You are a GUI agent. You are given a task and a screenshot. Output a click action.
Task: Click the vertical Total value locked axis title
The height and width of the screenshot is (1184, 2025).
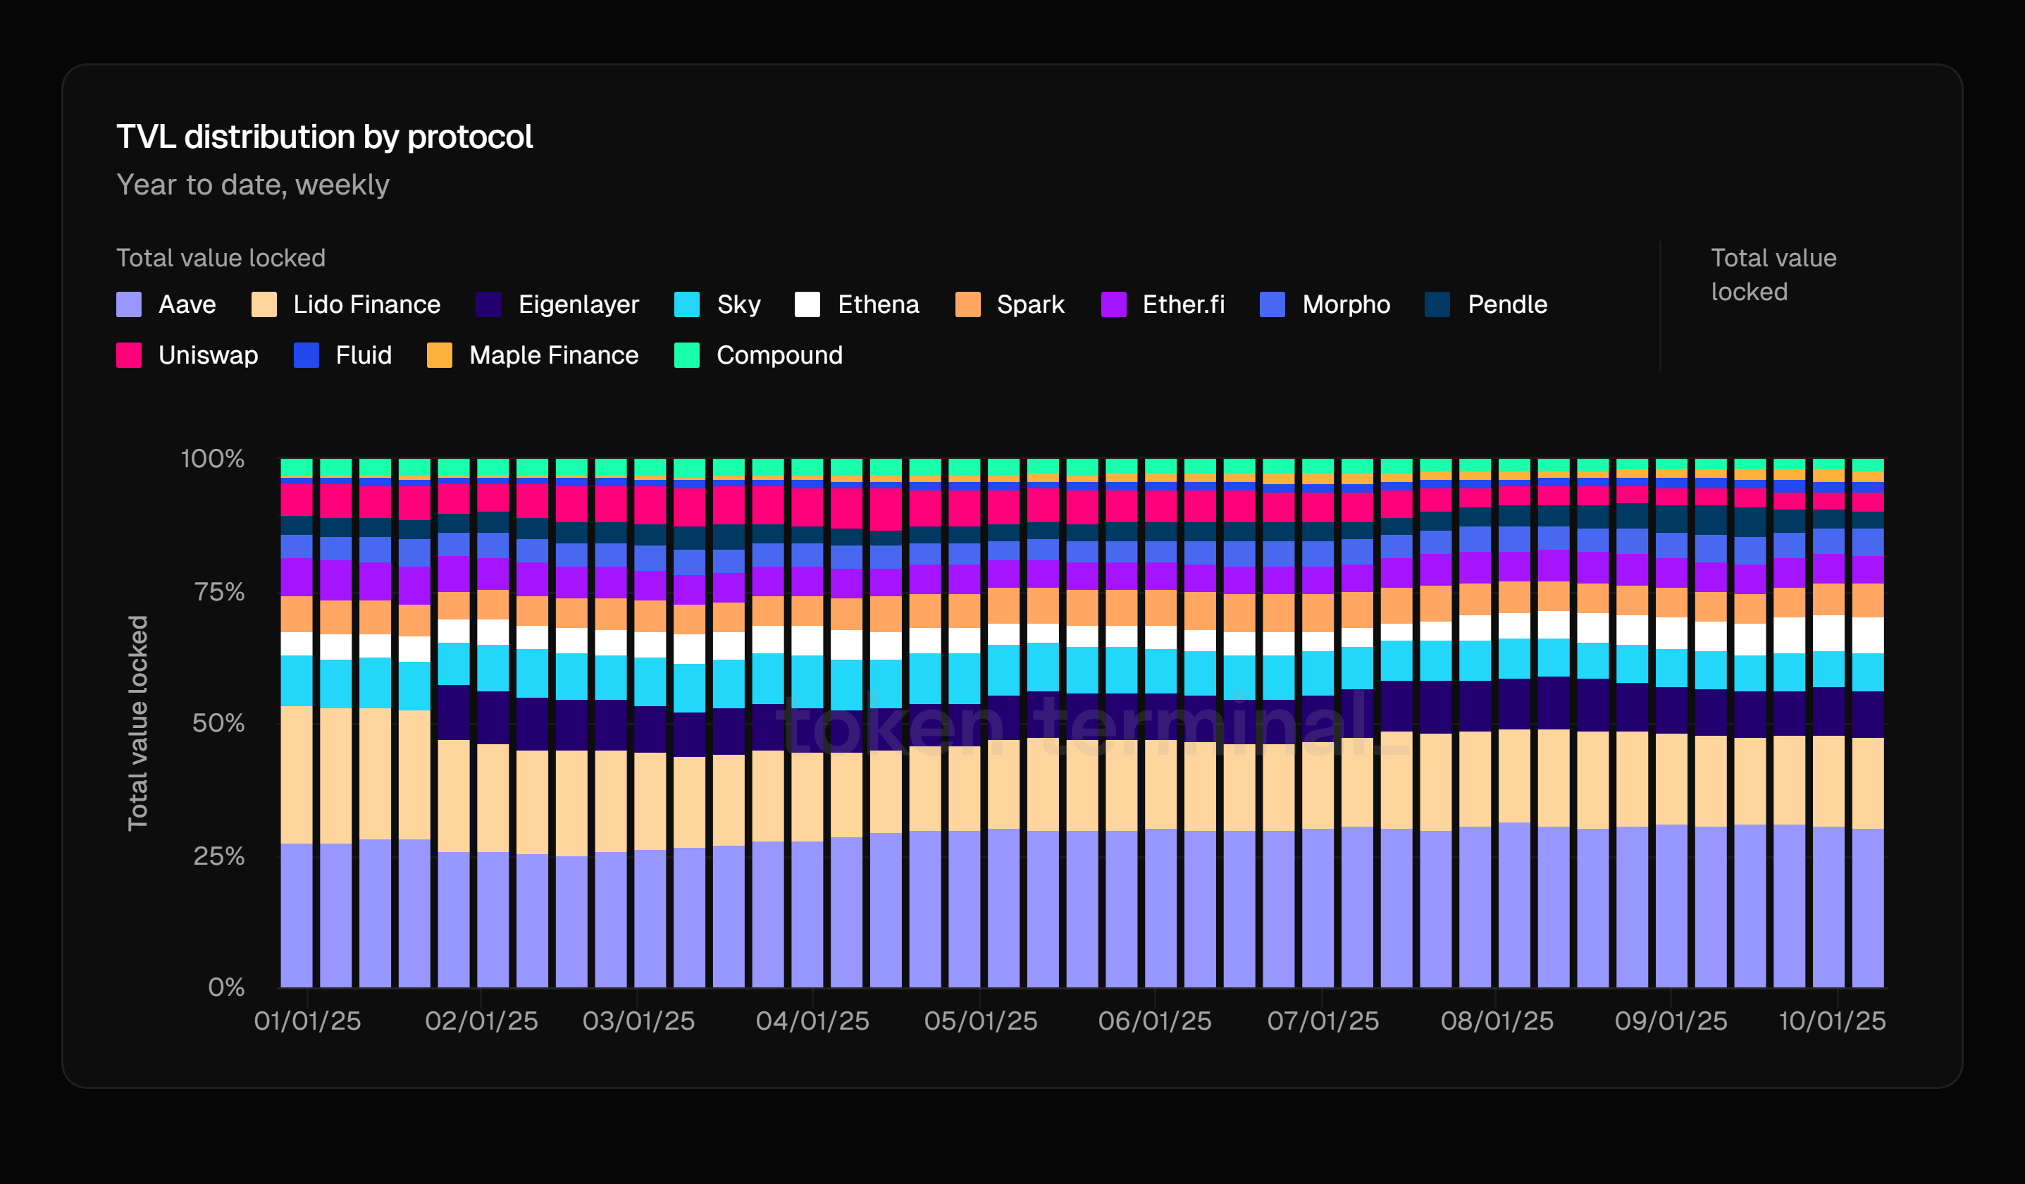pos(137,723)
